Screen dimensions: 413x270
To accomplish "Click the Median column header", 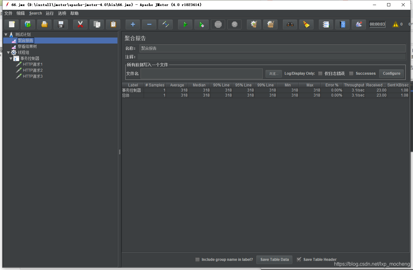I will coord(199,85).
